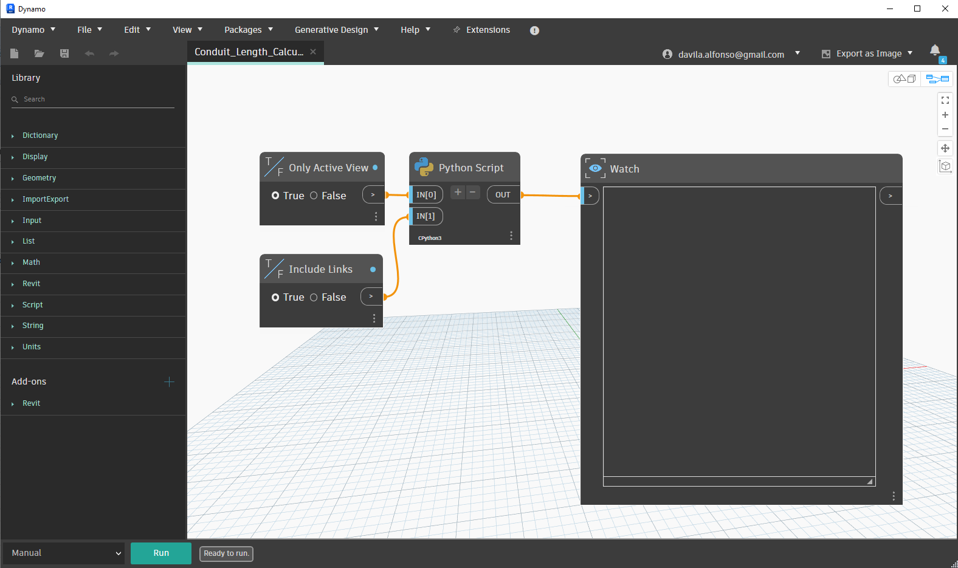Open the Packages menu
Image resolution: width=958 pixels, height=568 pixels.
point(248,30)
